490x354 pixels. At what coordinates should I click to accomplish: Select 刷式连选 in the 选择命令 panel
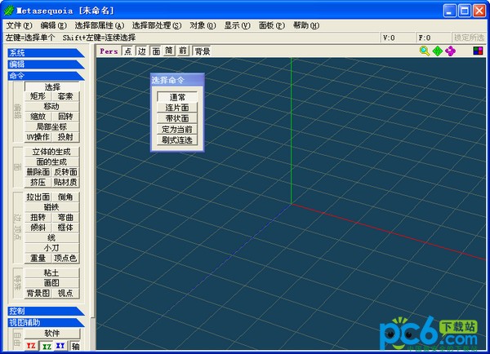(177, 139)
